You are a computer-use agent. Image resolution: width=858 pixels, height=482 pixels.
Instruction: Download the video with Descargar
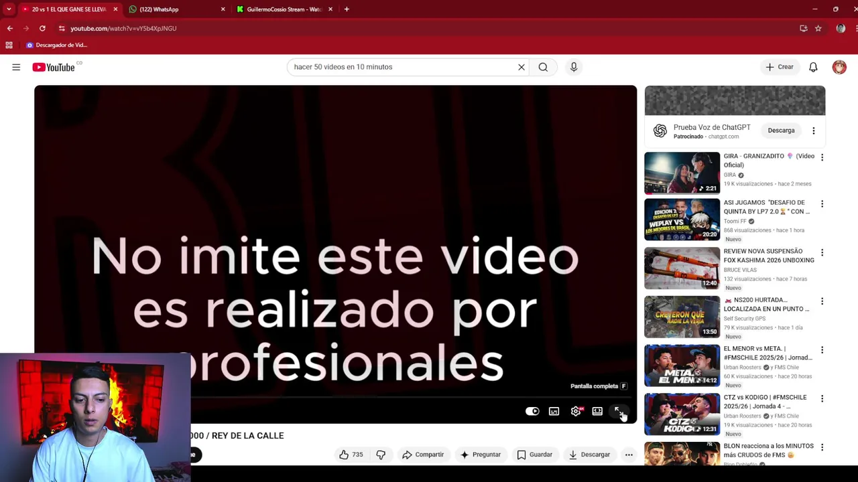pos(589,455)
